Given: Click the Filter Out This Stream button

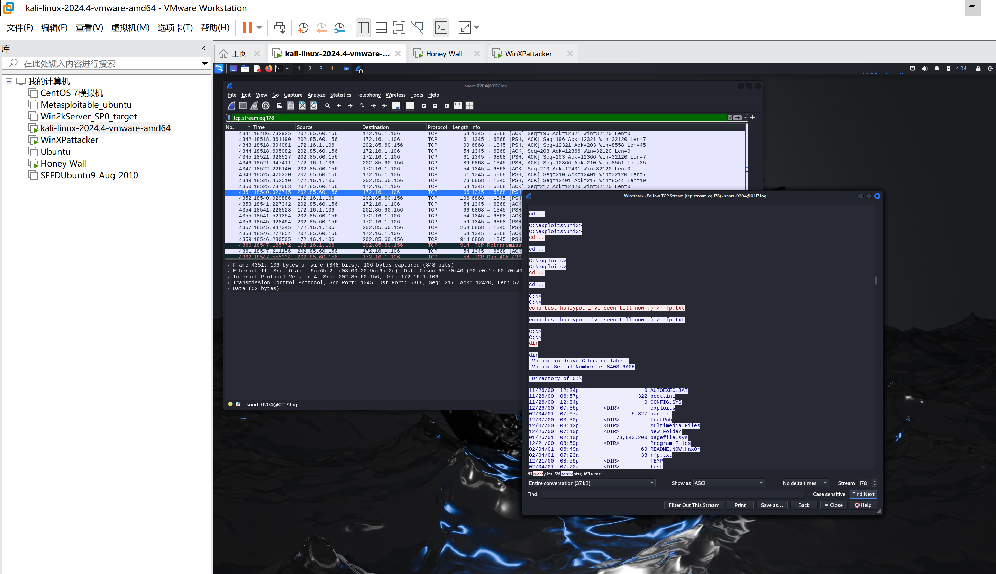Looking at the screenshot, I should pos(694,505).
